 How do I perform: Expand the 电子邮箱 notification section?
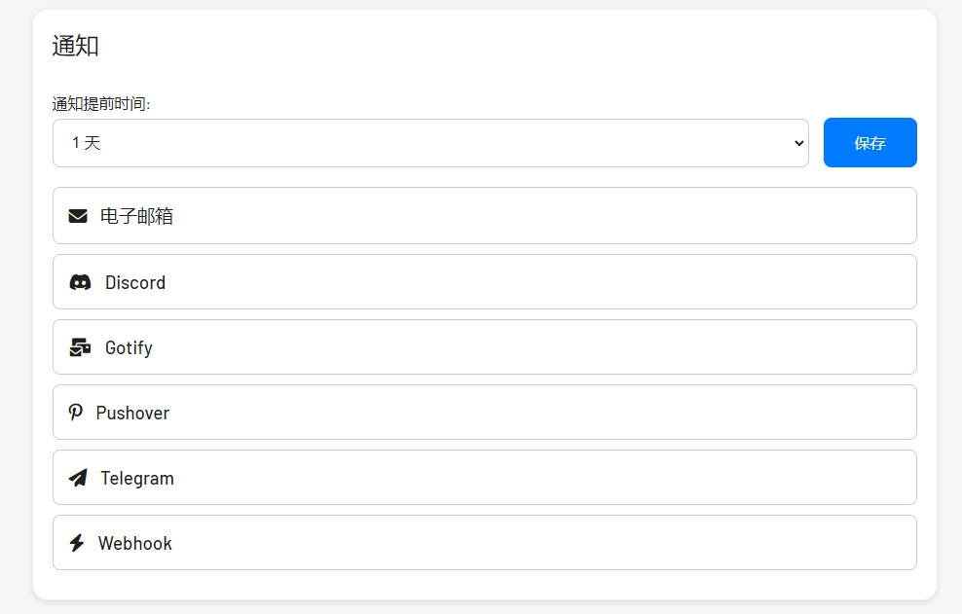click(484, 216)
